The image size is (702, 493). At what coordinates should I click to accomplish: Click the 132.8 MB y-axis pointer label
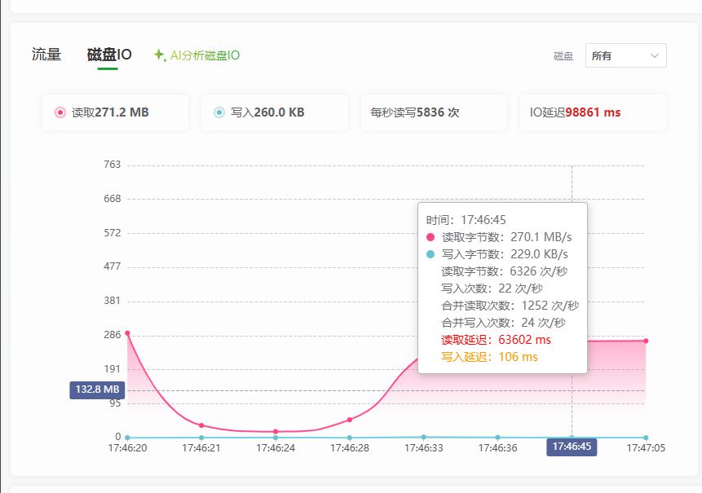(x=97, y=390)
